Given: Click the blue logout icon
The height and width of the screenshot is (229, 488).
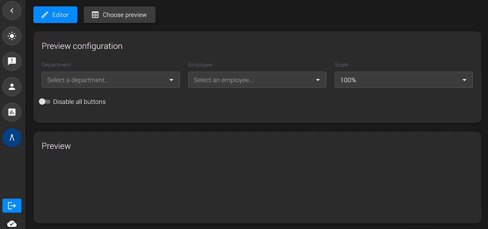Looking at the screenshot, I should (x=12, y=205).
